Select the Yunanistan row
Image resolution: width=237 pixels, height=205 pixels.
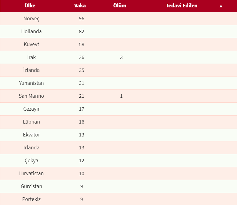click(31, 83)
